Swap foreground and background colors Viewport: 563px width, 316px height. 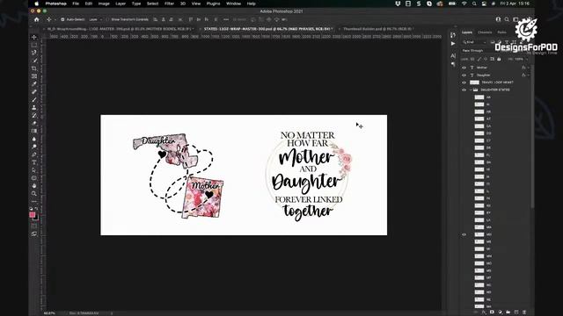pyautogui.click(x=37, y=209)
